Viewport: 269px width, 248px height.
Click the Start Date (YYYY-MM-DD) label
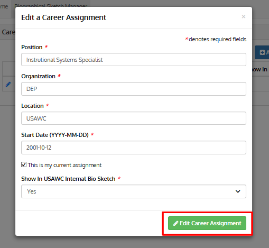tap(55, 135)
